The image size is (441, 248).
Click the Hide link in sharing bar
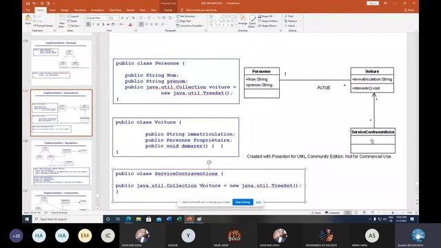coord(258,202)
